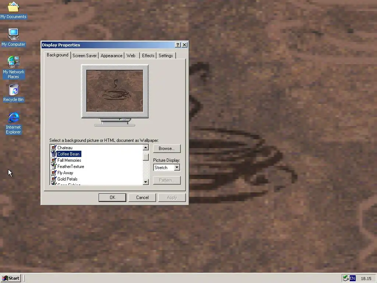Confirm with the OK button
Image resolution: width=377 pixels, height=283 pixels.
(x=112, y=198)
